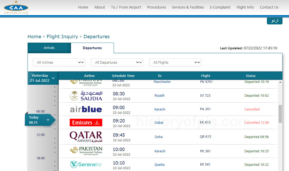Screen dimensions: 289x171
Task: Click flight number PA 201
Action: point(205,109)
